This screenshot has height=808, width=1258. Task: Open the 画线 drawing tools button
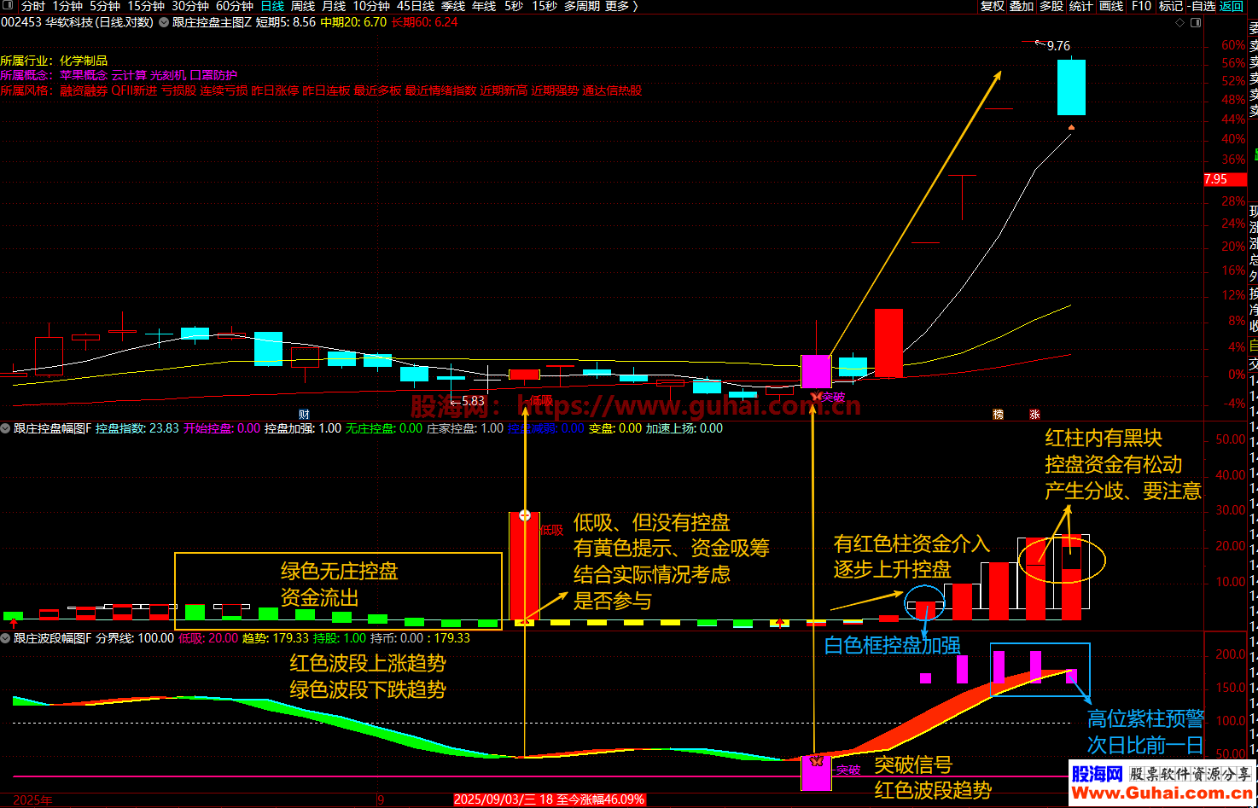1111,6
